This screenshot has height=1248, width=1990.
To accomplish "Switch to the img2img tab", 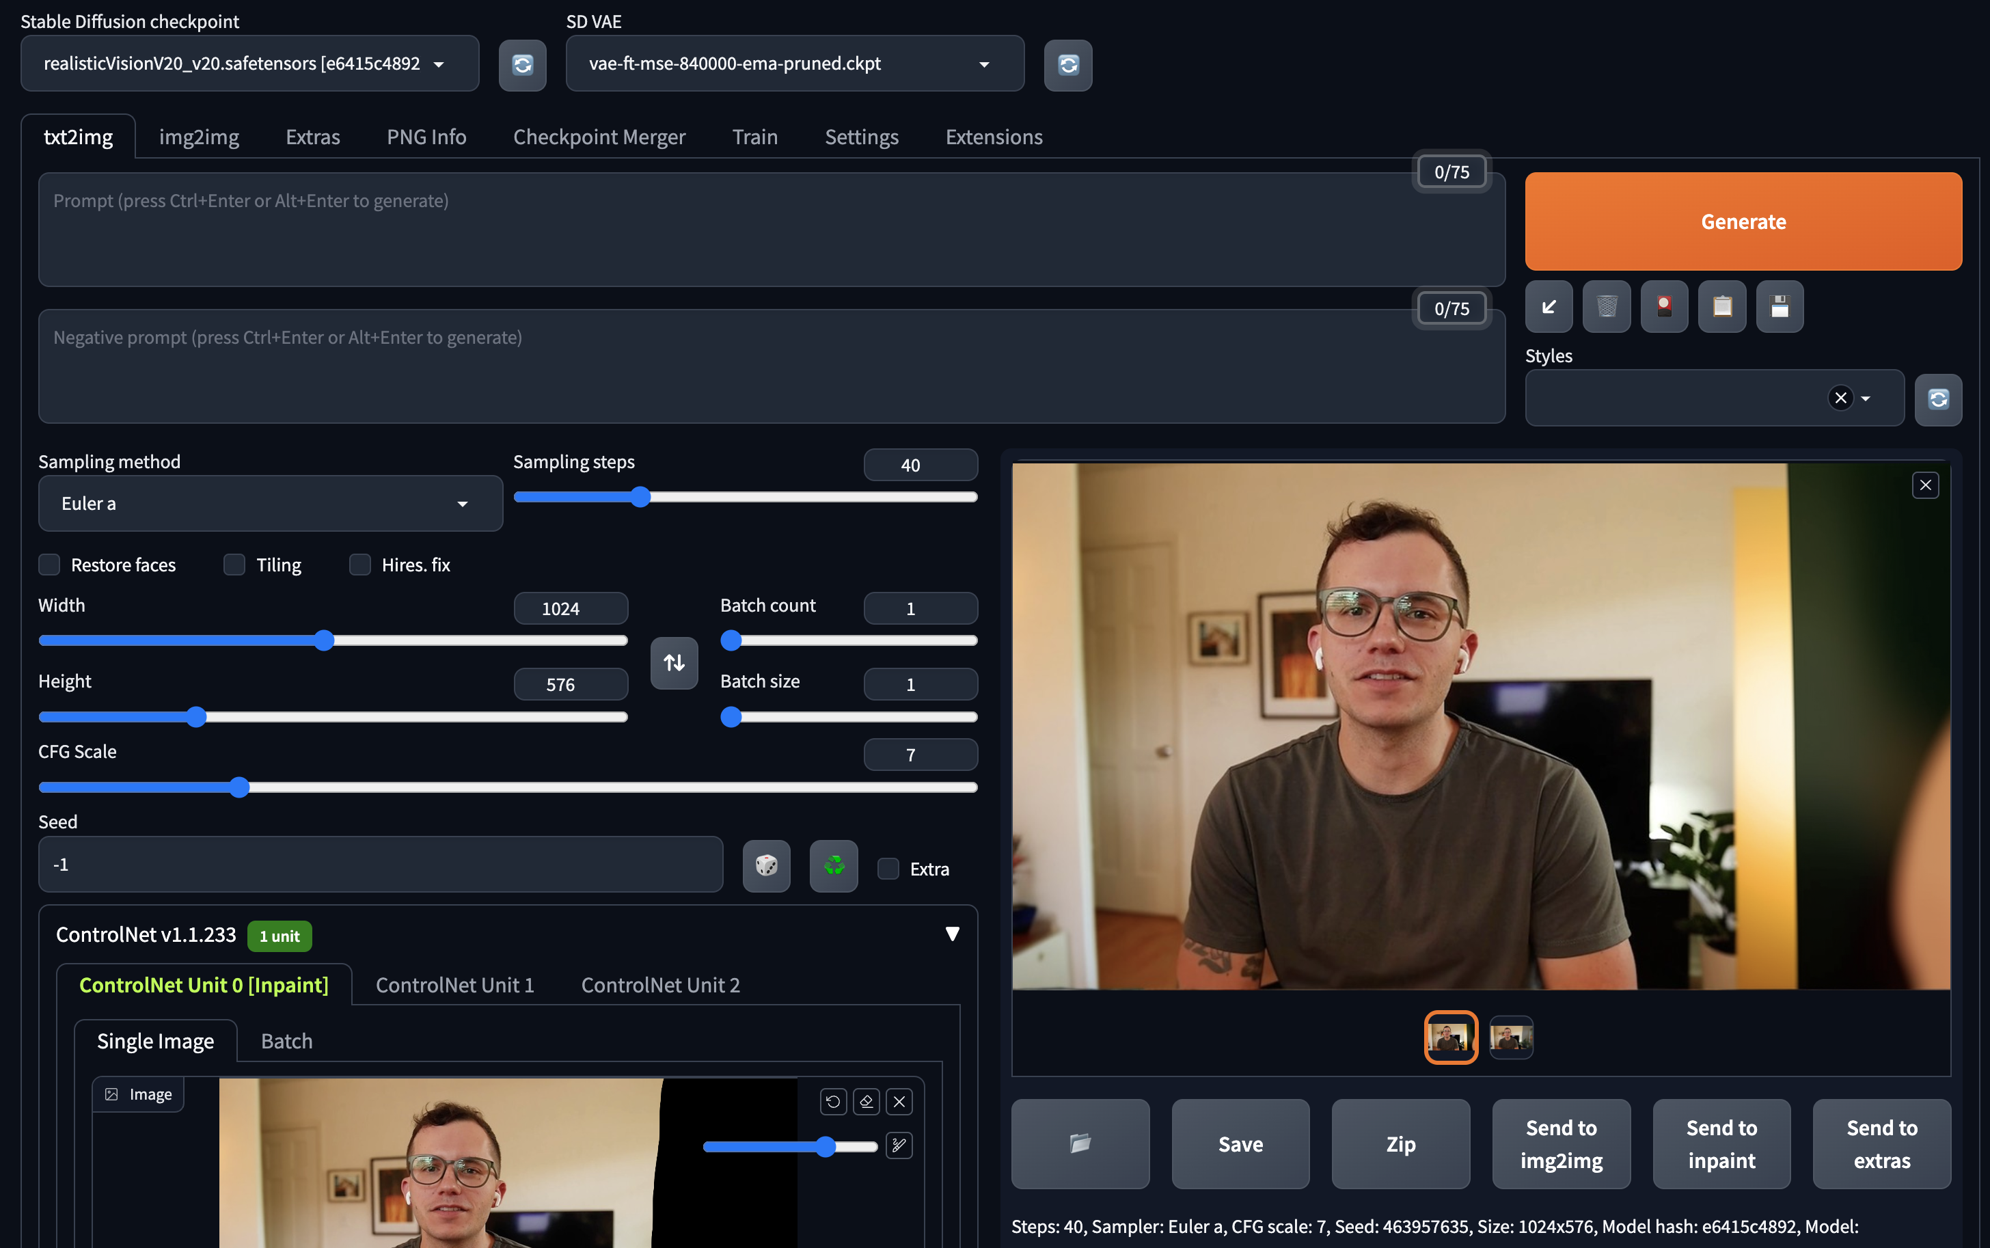I will [x=199, y=137].
